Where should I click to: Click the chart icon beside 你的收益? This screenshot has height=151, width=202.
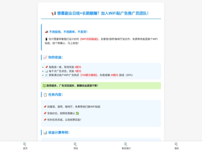tap(45, 57)
